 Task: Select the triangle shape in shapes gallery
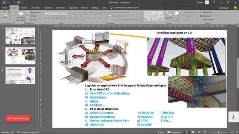tap(145, 16)
